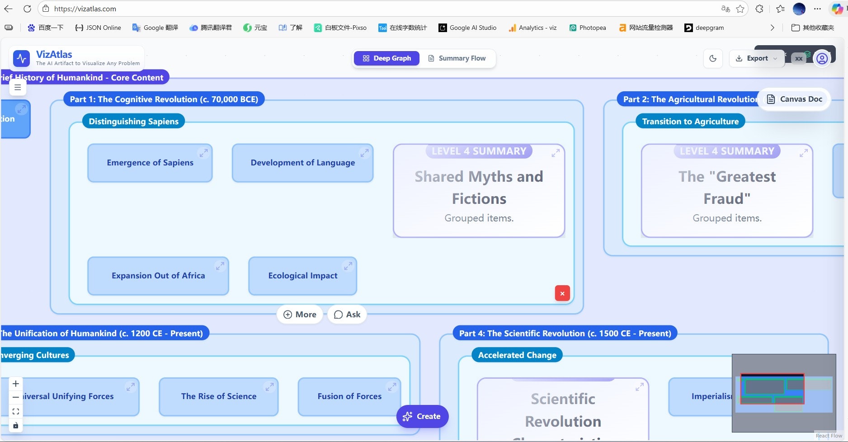848x442 pixels.
Task: Toggle page translation icon in address bar
Action: click(x=725, y=9)
